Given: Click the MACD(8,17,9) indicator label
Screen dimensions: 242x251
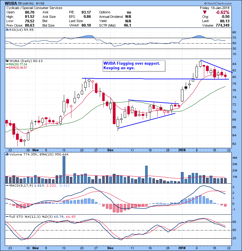Looking at the screenshot, I should [21, 185].
